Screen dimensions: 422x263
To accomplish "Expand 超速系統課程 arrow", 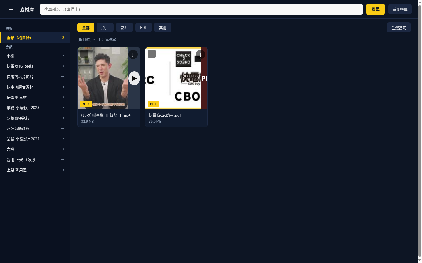I will [62, 129].
